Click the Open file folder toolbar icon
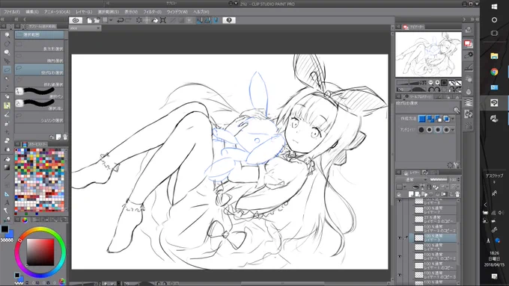 97,20
